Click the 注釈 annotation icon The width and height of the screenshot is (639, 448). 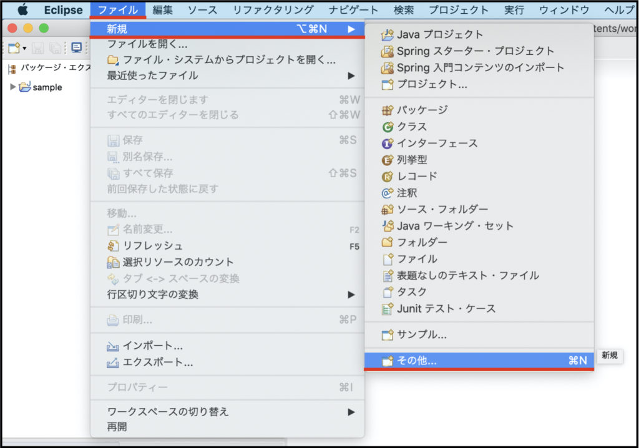coord(387,193)
